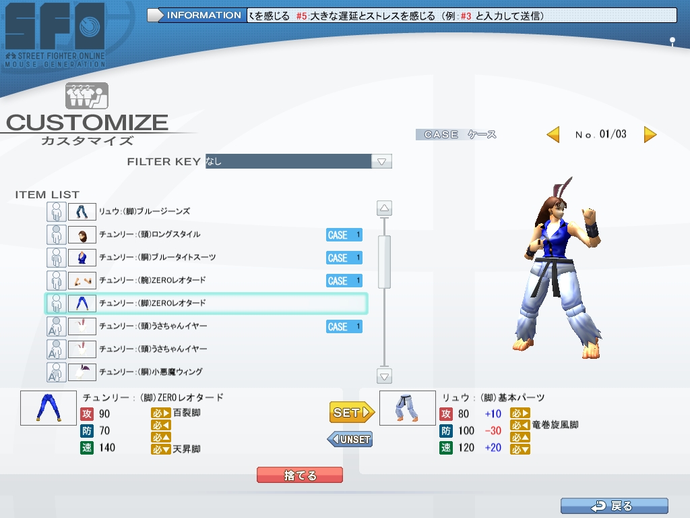
Task: Click the customize shirts icon above CUSTOMIZE
Action: click(x=87, y=96)
